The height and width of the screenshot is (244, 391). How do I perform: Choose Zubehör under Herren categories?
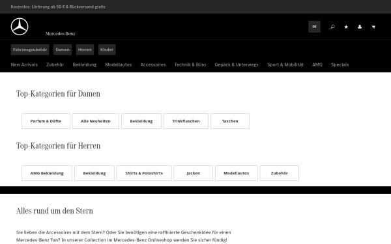coord(280,173)
